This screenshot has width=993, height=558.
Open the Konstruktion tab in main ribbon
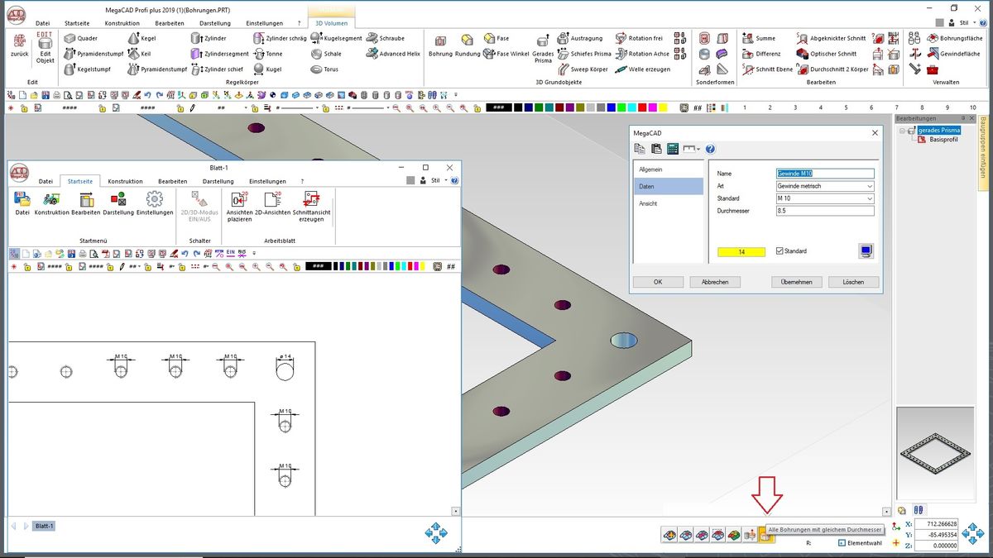click(x=122, y=23)
